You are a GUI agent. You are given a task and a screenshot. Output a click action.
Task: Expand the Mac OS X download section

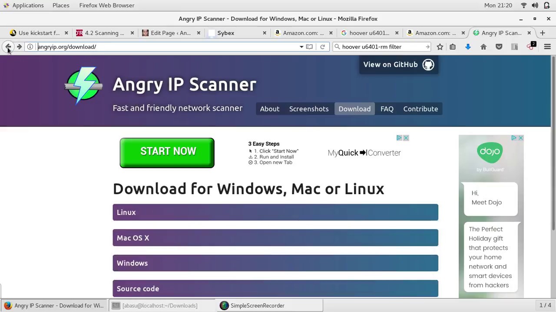tap(275, 238)
